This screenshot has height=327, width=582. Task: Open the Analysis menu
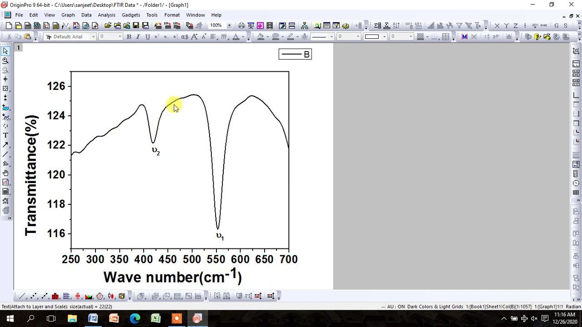106,15
